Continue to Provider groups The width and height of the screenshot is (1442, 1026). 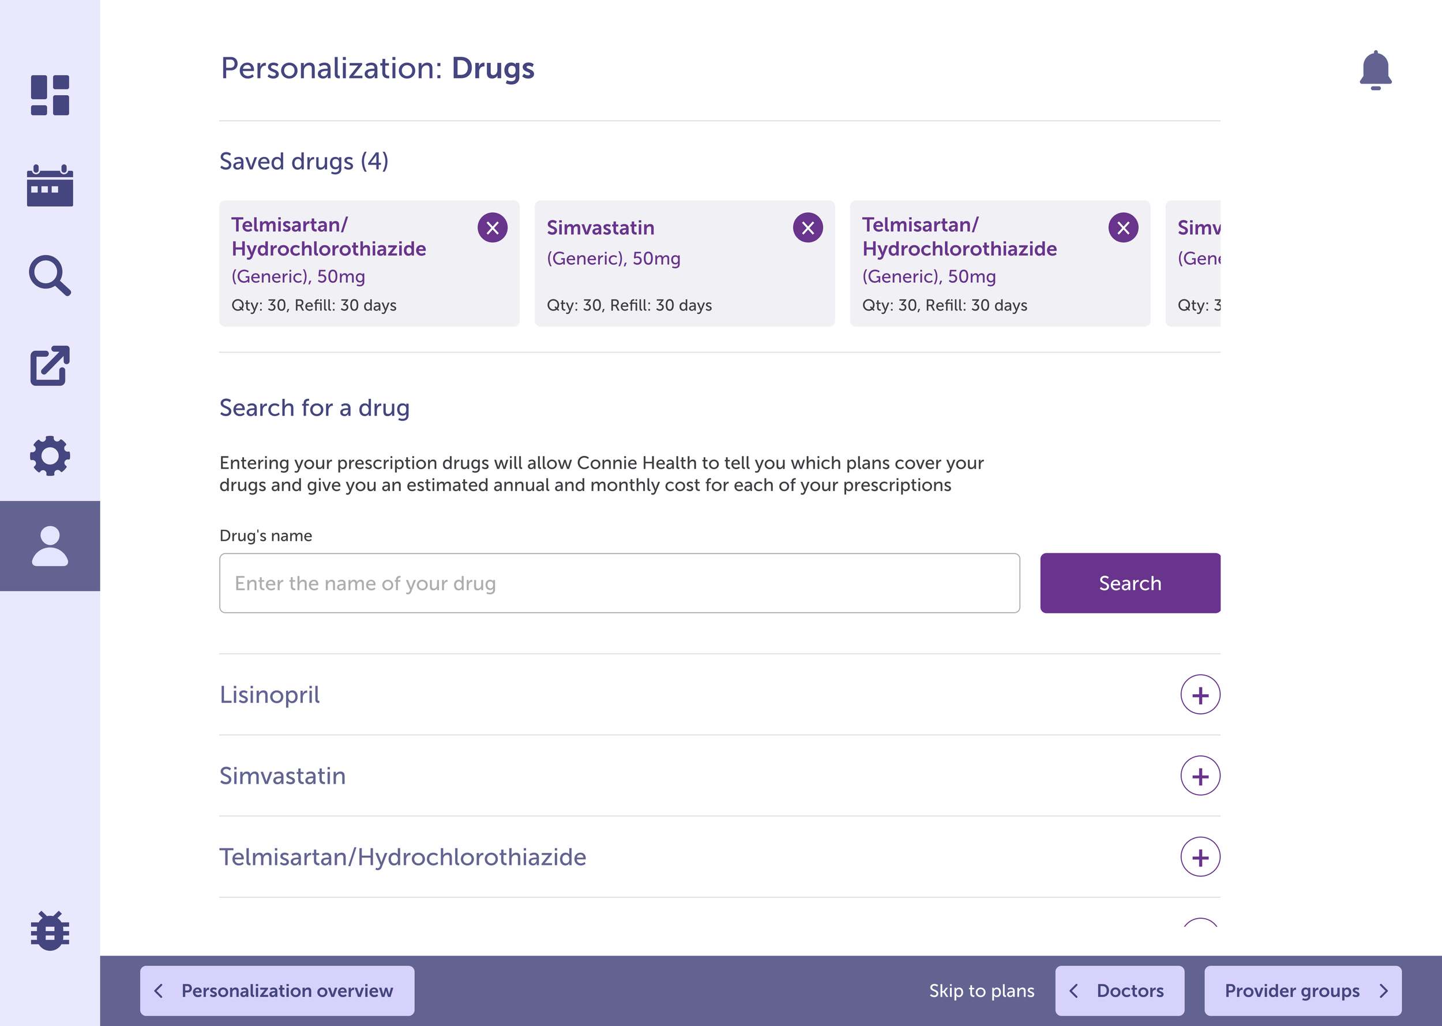click(1302, 991)
